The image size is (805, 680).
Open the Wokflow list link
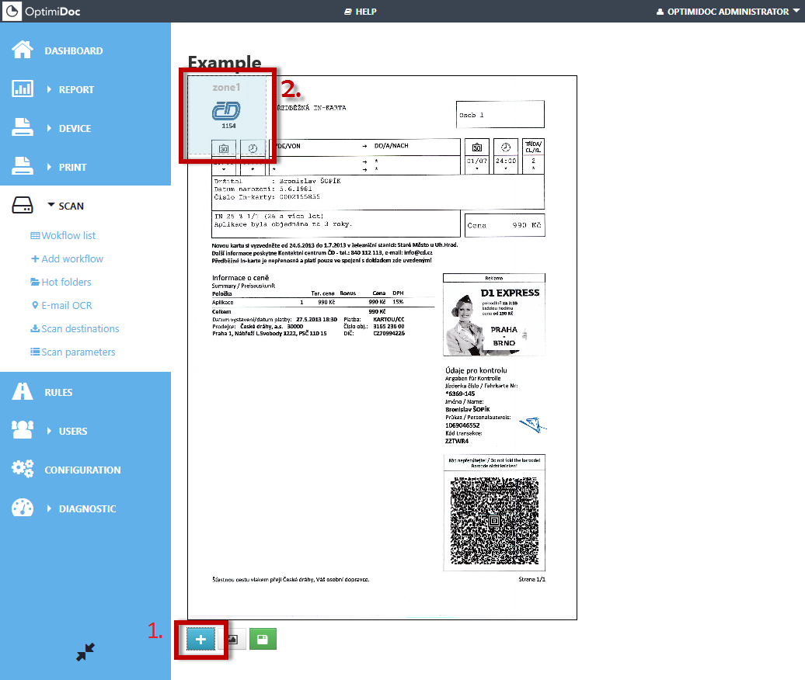pyautogui.click(x=68, y=235)
